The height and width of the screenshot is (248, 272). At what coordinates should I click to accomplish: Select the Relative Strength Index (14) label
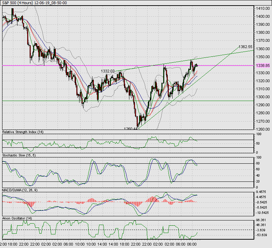pos(23,132)
